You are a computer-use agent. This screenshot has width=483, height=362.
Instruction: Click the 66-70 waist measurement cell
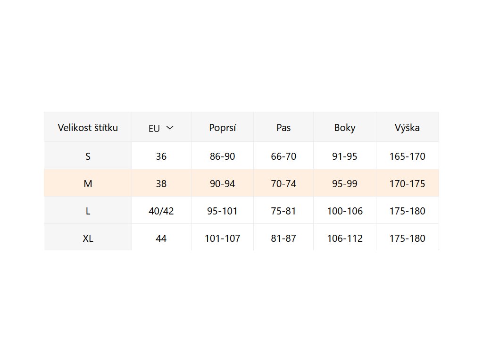click(283, 156)
